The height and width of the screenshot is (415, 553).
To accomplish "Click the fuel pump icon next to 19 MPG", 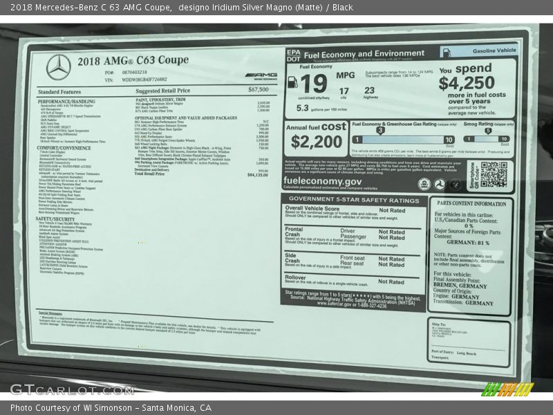I will [x=292, y=82].
